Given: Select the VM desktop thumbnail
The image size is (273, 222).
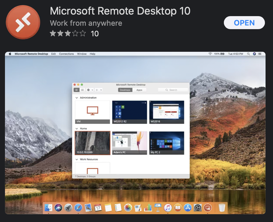Looking at the screenshot, I should [x=92, y=112].
